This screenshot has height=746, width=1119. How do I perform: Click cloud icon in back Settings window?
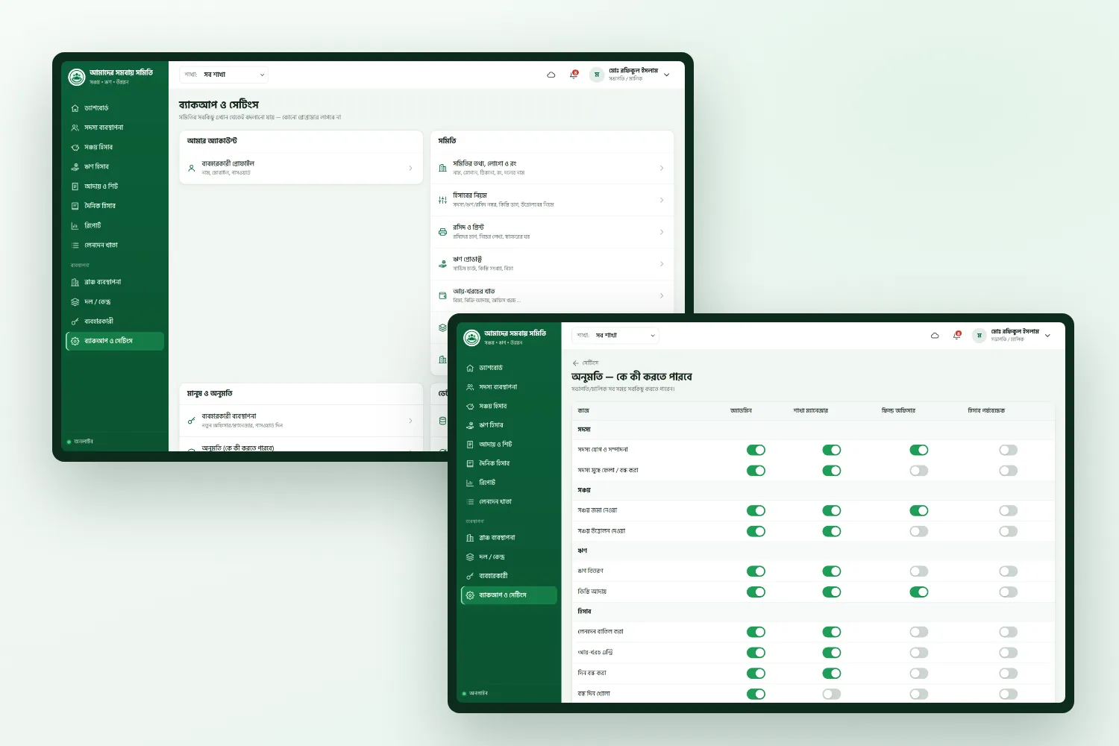[551, 75]
